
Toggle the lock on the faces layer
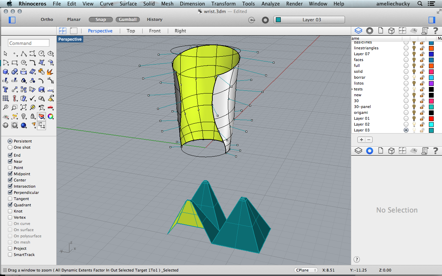pos(422,60)
